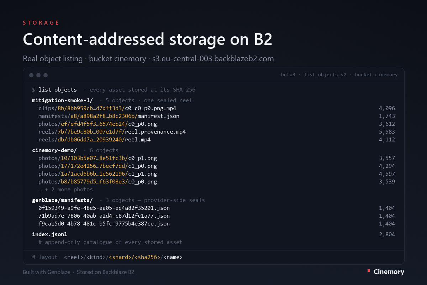Expand the '+ 2 more photos' line

point(65,190)
